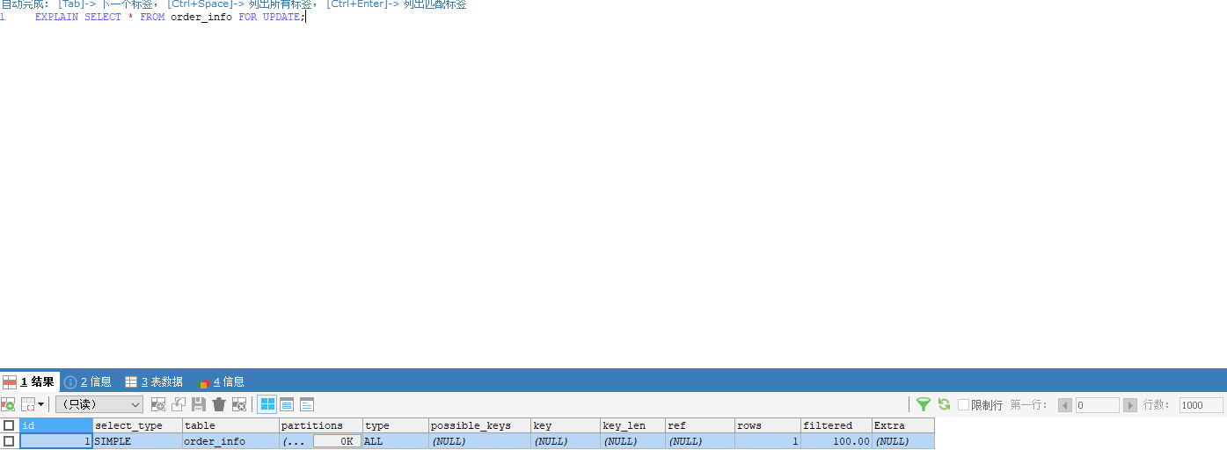The height and width of the screenshot is (450, 1227).
Task: Enable the 限制行 checkbox
Action: 964,405
